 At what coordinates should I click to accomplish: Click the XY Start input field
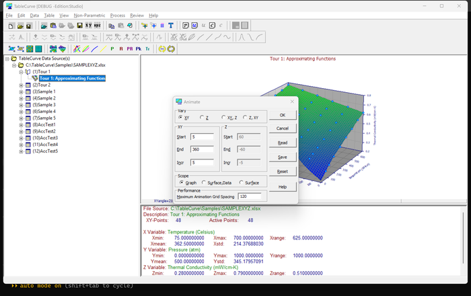click(202, 137)
